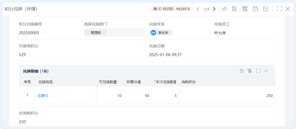This screenshot has width=296, height=129.
Task: Click the calendar icon in header toolbar
Action: [x=255, y=9]
